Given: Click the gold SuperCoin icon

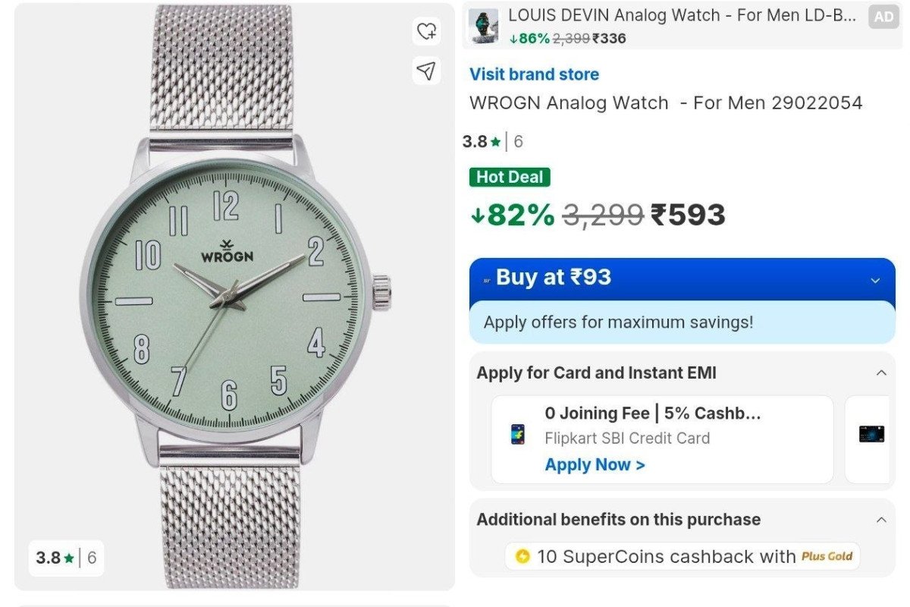Looking at the screenshot, I should click(522, 556).
